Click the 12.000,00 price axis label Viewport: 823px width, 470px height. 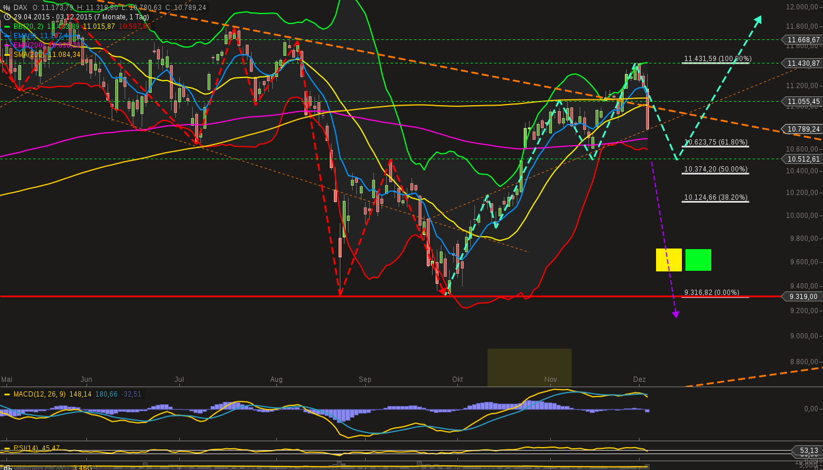tap(802, 6)
